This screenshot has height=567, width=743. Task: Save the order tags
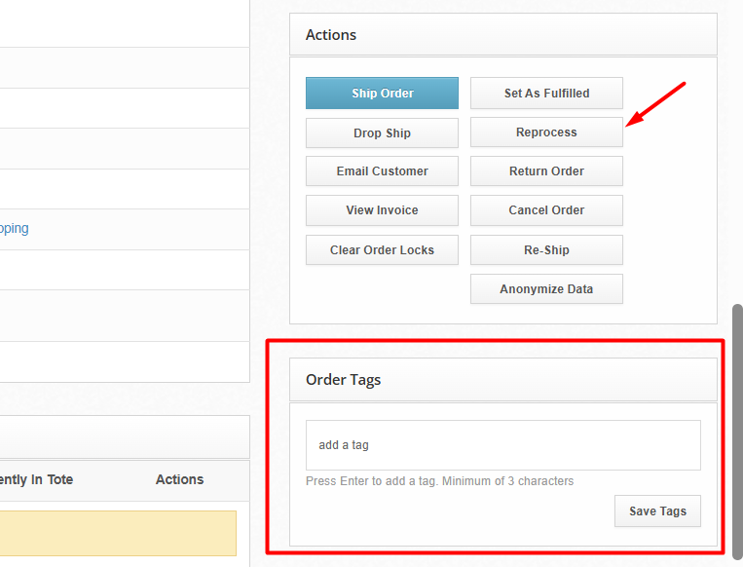[657, 511]
